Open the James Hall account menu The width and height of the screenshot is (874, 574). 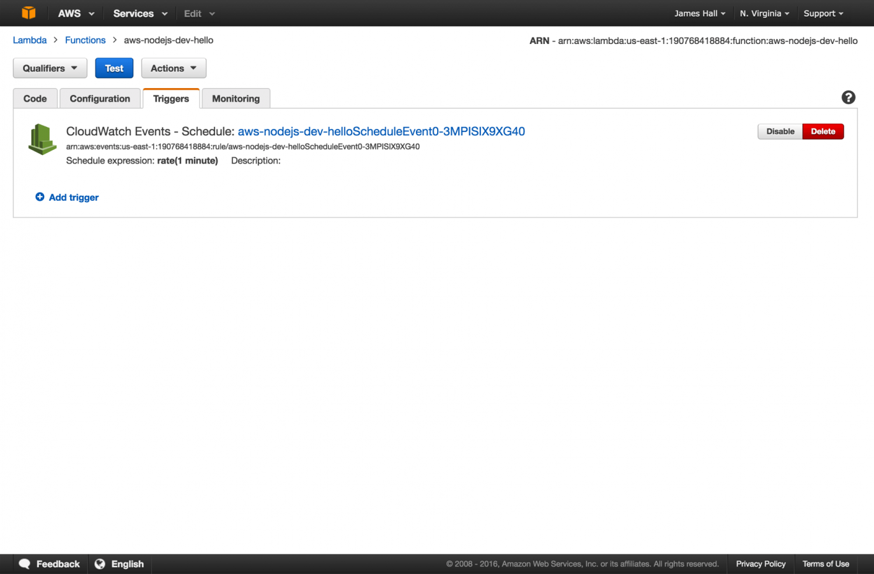(x=699, y=13)
